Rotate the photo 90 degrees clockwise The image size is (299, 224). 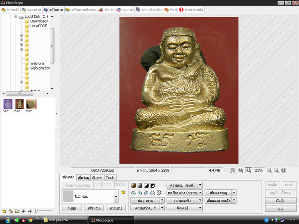146,193
